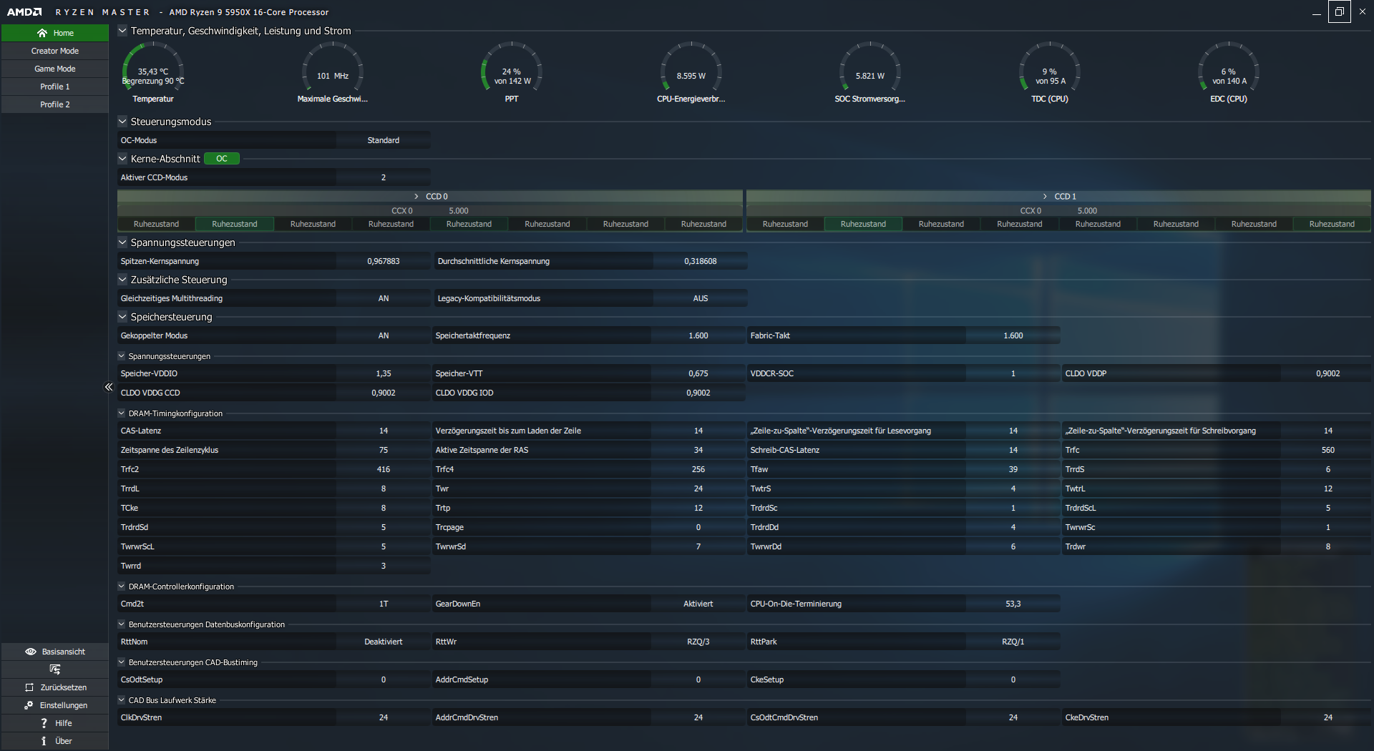Click the SOC Stromversorgung gauge
Image resolution: width=1374 pixels, height=751 pixels.
click(870, 72)
